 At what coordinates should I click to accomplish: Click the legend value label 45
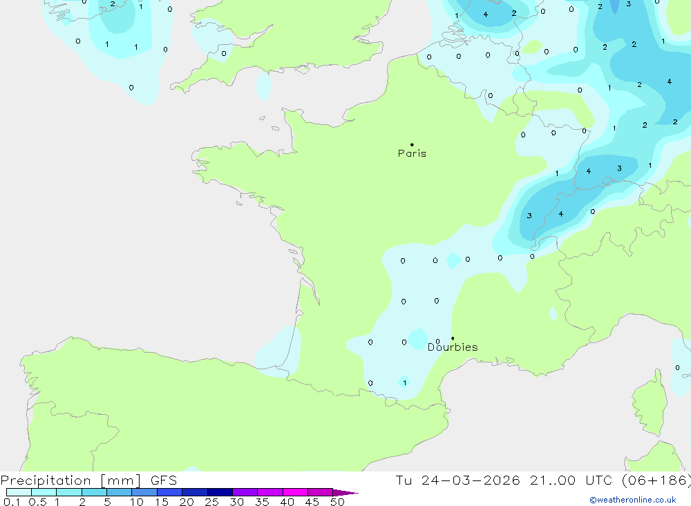click(312, 502)
